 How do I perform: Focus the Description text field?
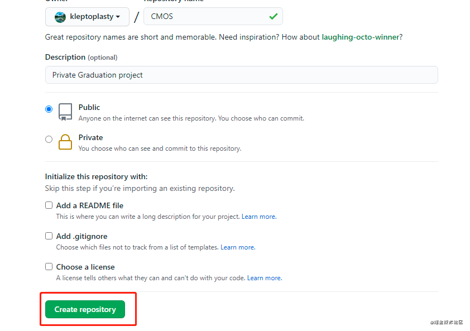click(x=241, y=75)
